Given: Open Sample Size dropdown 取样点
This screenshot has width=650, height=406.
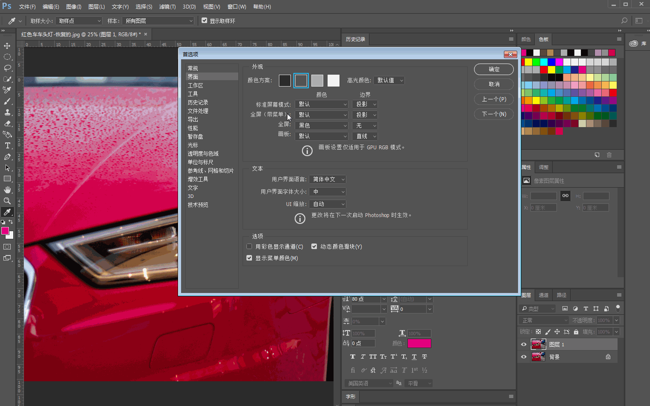Looking at the screenshot, I should coord(79,20).
